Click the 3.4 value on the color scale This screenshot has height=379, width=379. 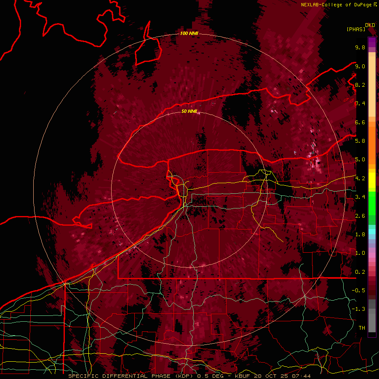coord(360,197)
